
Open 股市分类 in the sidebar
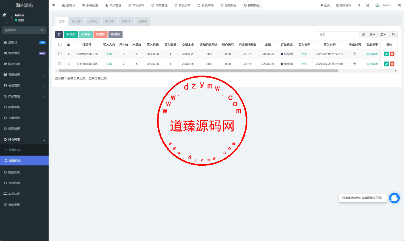click(x=24, y=64)
